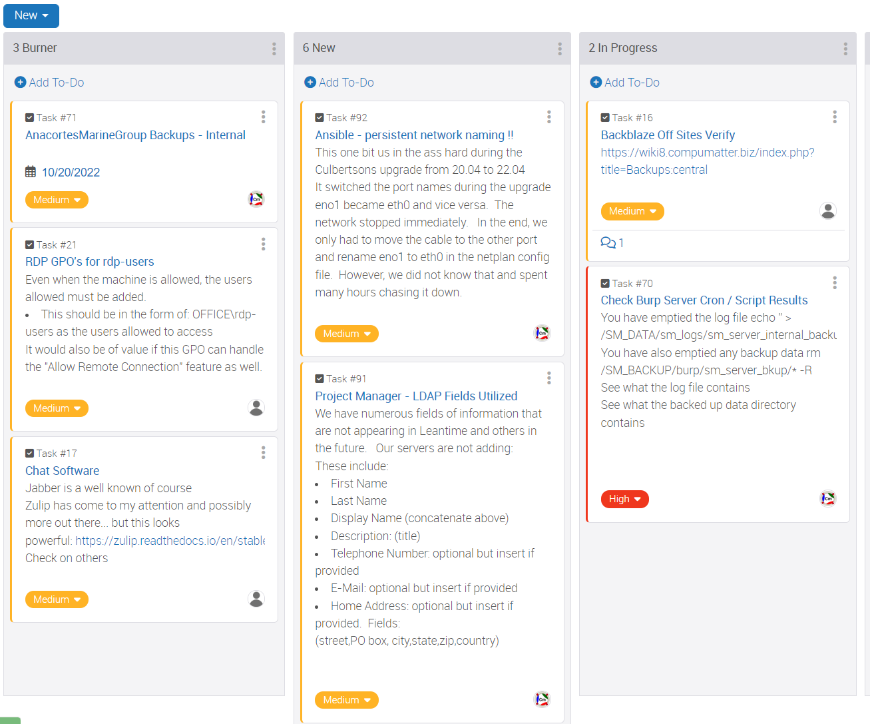Open Task #21 card menu
The height and width of the screenshot is (724, 870).
[x=264, y=244]
